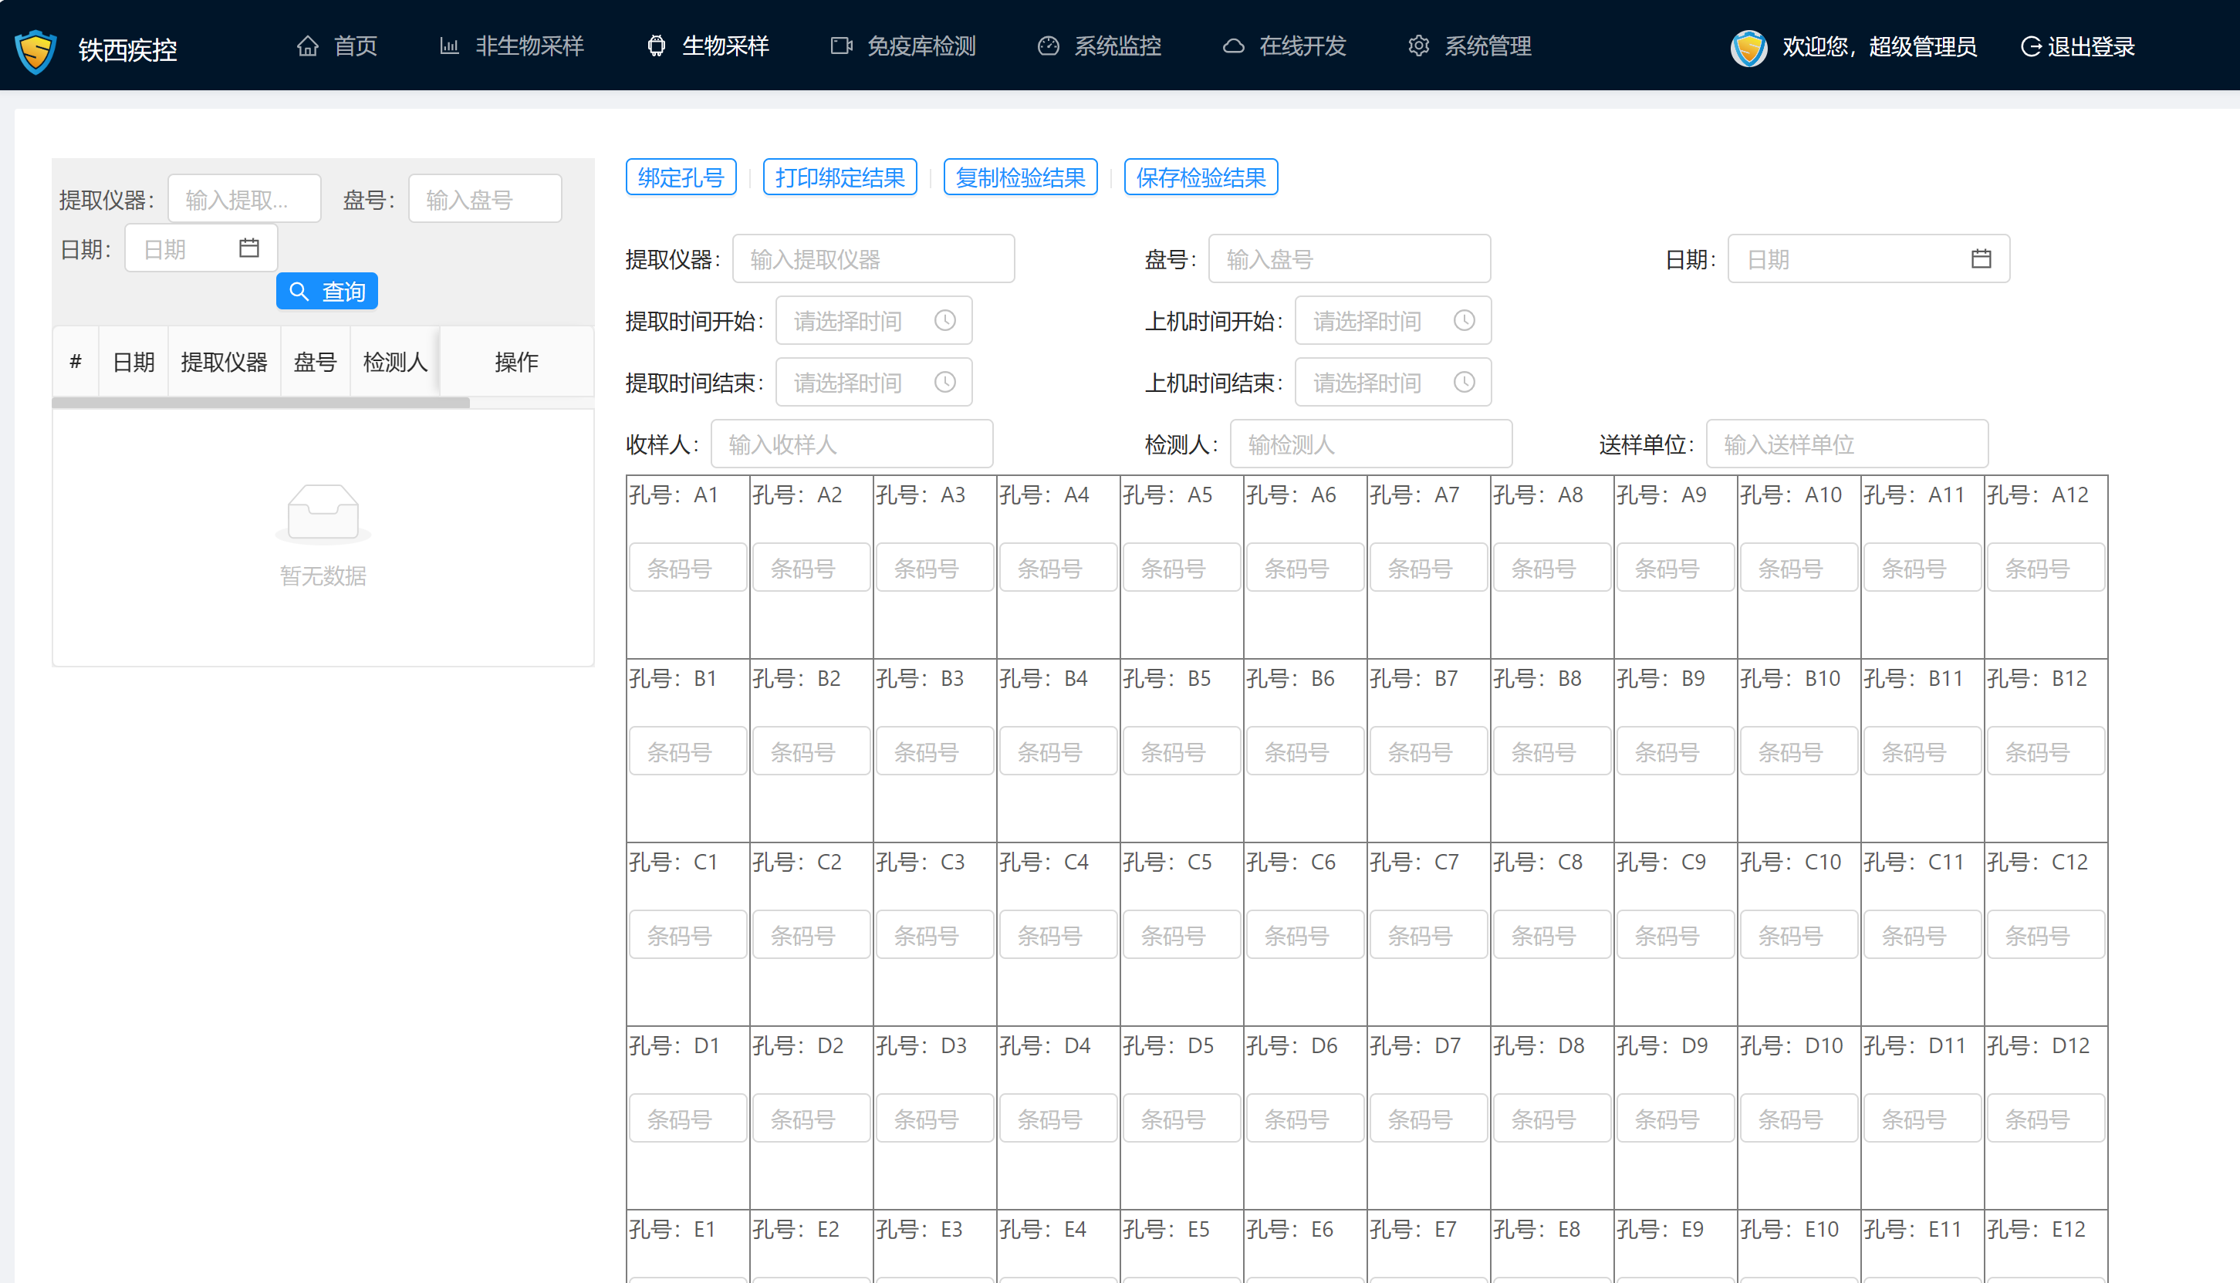
Task: Click the 条码号 input for well C10
Action: pos(1799,934)
